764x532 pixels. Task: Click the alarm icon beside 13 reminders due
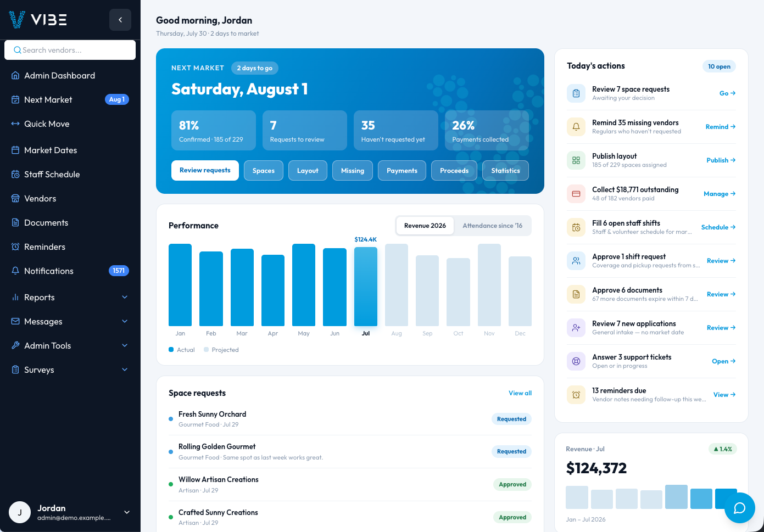tap(576, 395)
